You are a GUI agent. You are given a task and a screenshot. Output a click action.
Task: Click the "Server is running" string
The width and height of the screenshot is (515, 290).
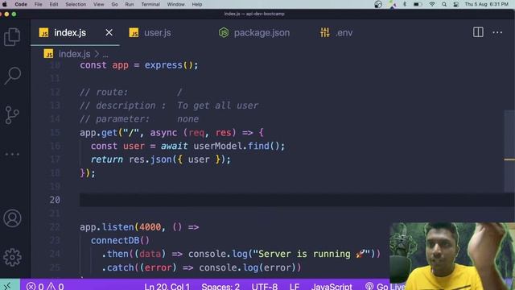[x=311, y=254]
